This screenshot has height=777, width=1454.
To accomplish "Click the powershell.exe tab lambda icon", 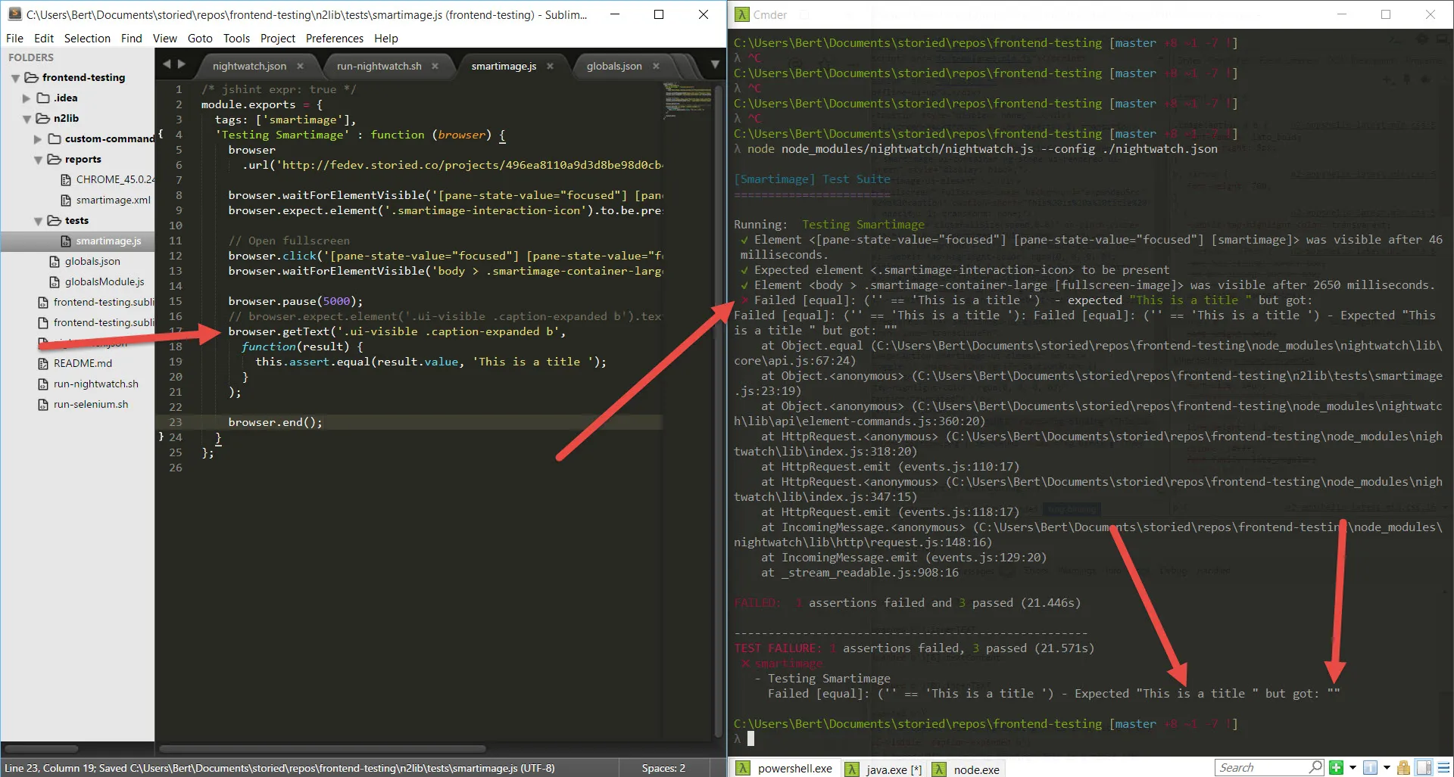I will (743, 769).
